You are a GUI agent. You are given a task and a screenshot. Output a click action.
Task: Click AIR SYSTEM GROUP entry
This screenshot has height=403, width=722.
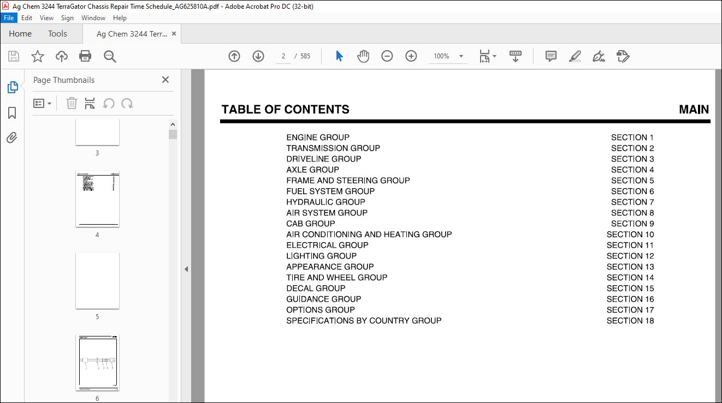[327, 213]
